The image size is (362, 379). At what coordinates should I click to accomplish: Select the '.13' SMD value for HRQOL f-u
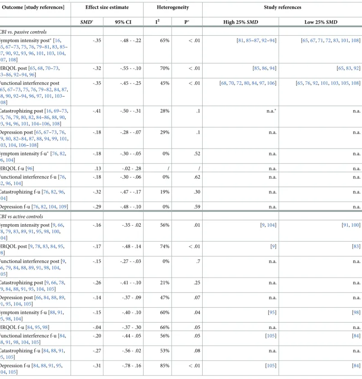coord(98,168)
